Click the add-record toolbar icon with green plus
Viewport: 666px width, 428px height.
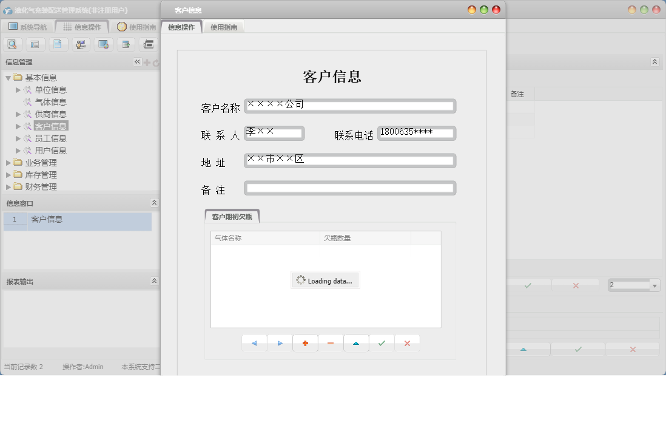(126, 44)
